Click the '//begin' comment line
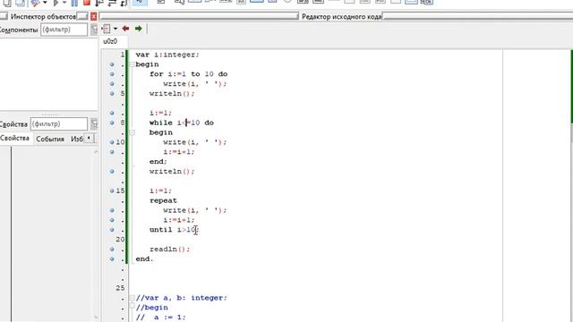The width and height of the screenshot is (573, 322). [152, 308]
